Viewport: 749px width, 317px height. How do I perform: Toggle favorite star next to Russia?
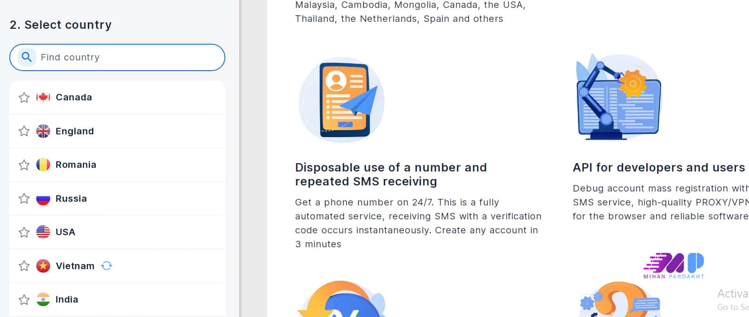coord(24,198)
